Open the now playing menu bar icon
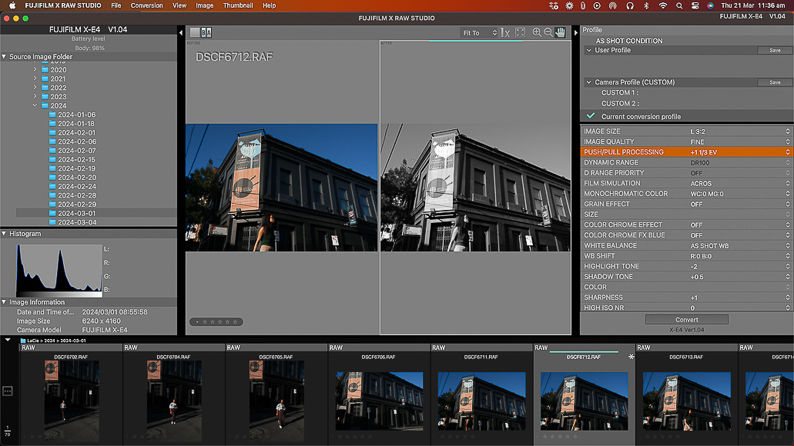794x446 pixels. [x=597, y=5]
